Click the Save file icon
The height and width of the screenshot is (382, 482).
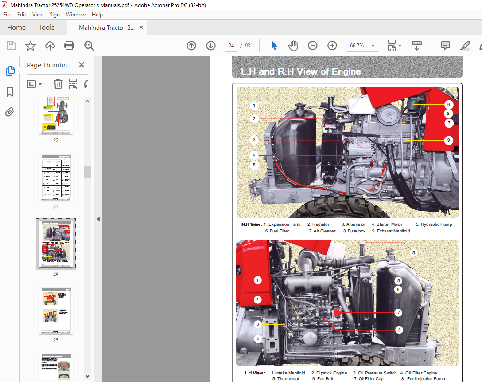(x=11, y=46)
